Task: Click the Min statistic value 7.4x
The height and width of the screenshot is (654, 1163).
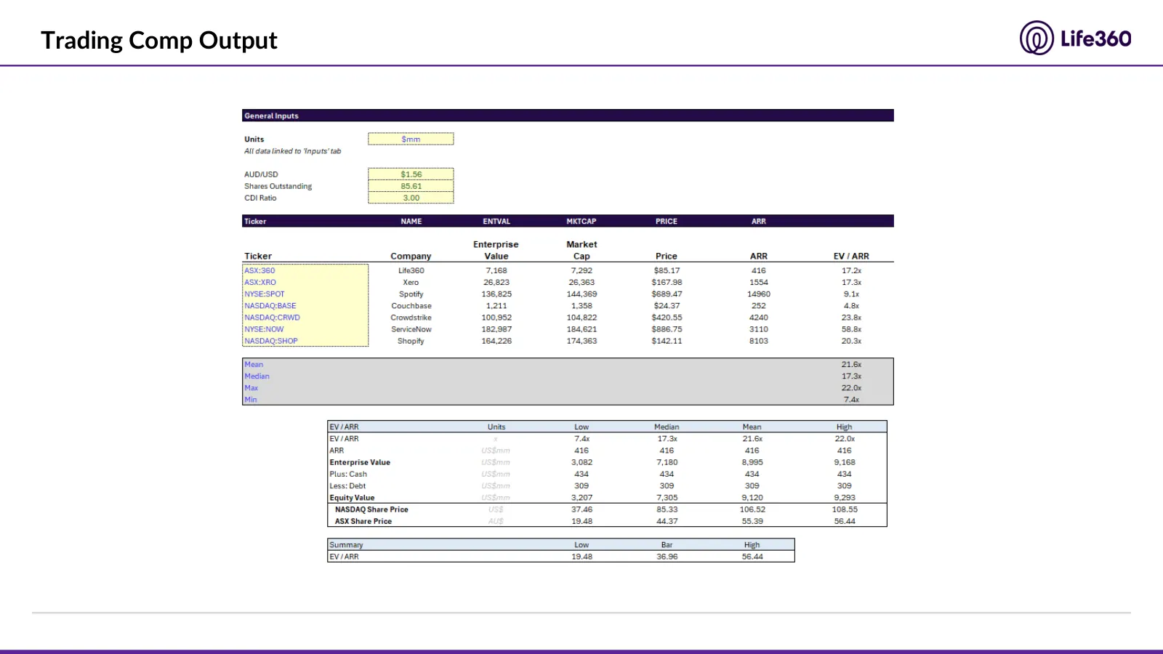Action: click(x=851, y=400)
